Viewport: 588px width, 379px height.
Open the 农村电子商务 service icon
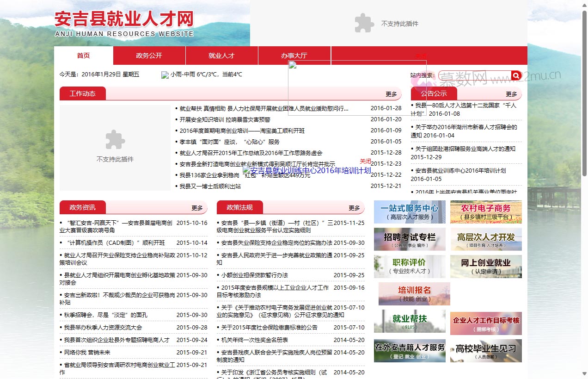(x=485, y=212)
